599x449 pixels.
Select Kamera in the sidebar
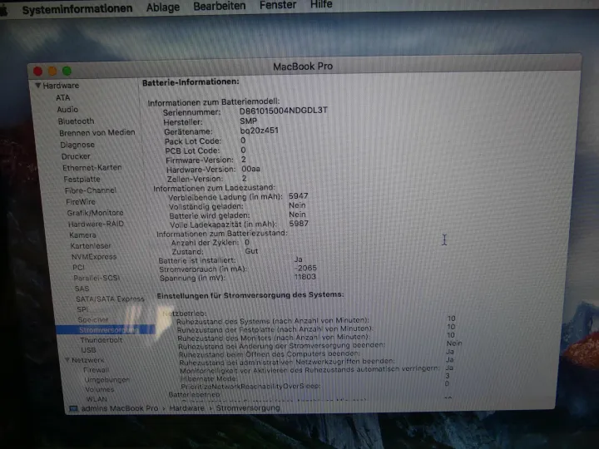82,234
